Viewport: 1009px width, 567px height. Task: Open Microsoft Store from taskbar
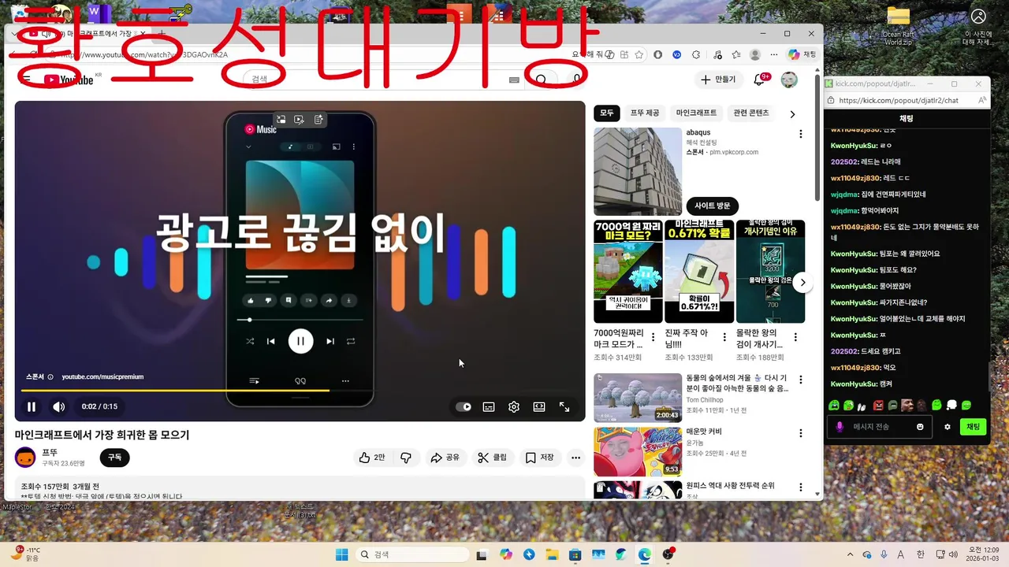[x=575, y=554]
